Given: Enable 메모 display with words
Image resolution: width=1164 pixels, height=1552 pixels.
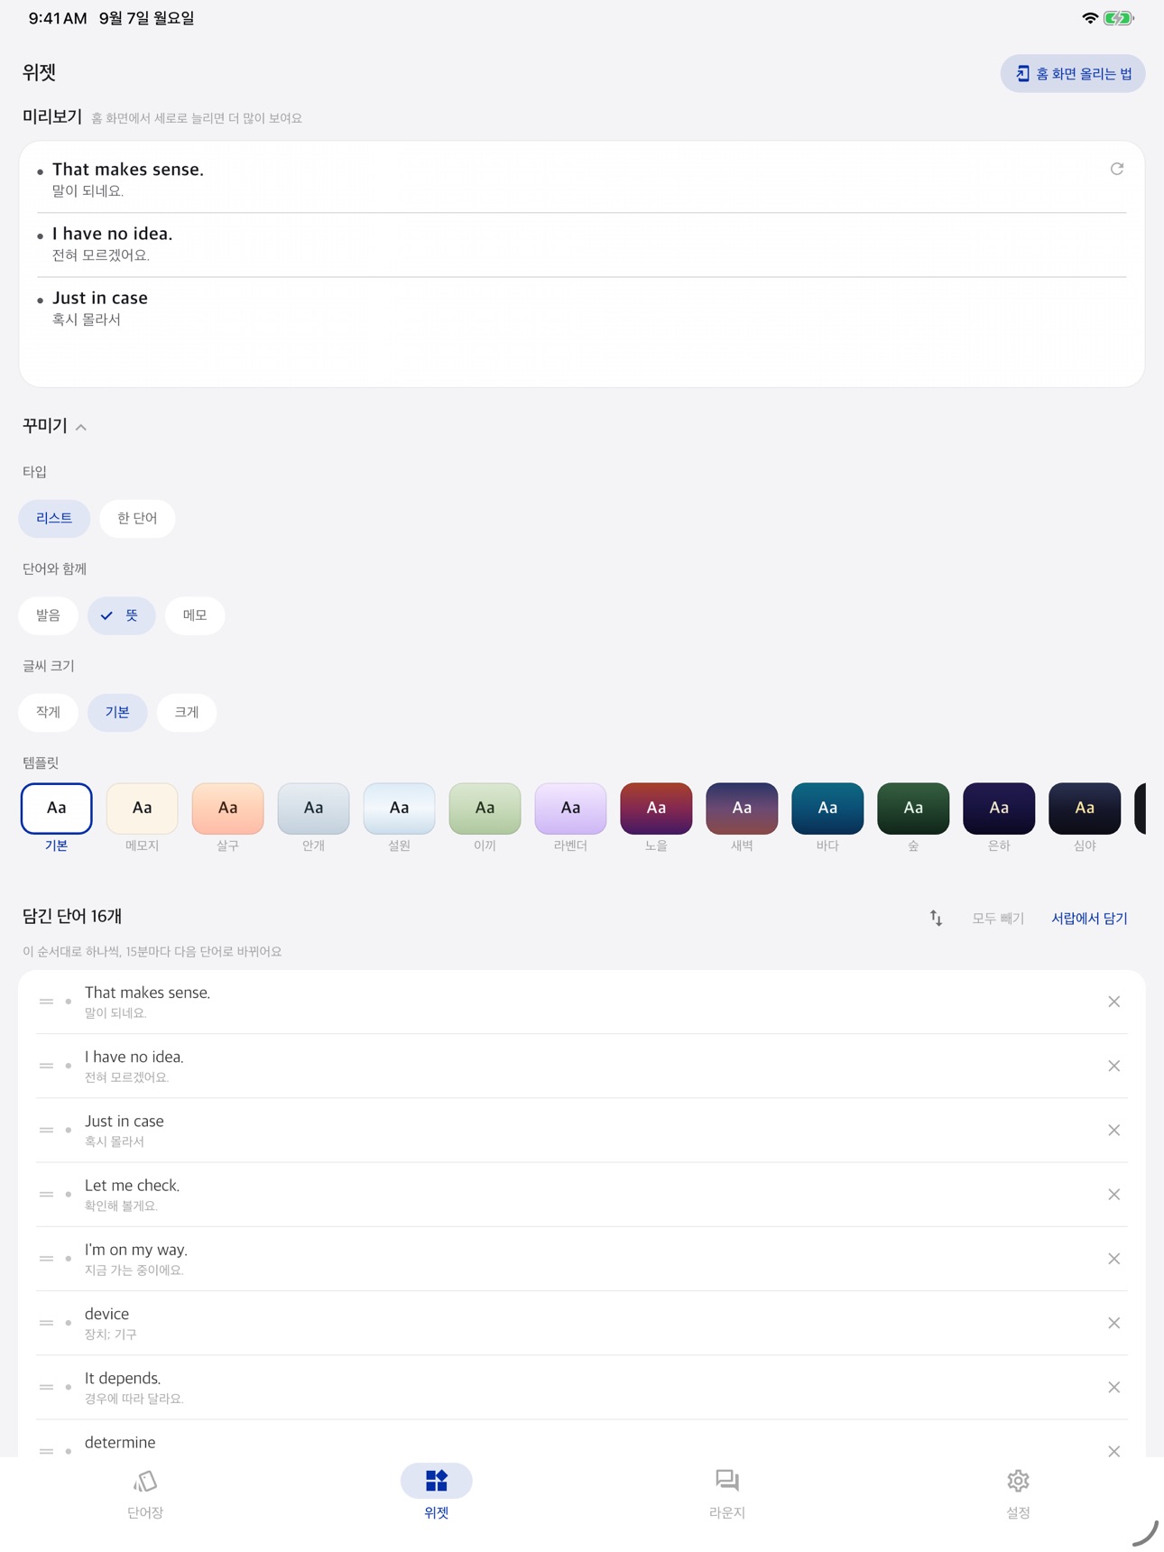Looking at the screenshot, I should (x=195, y=615).
